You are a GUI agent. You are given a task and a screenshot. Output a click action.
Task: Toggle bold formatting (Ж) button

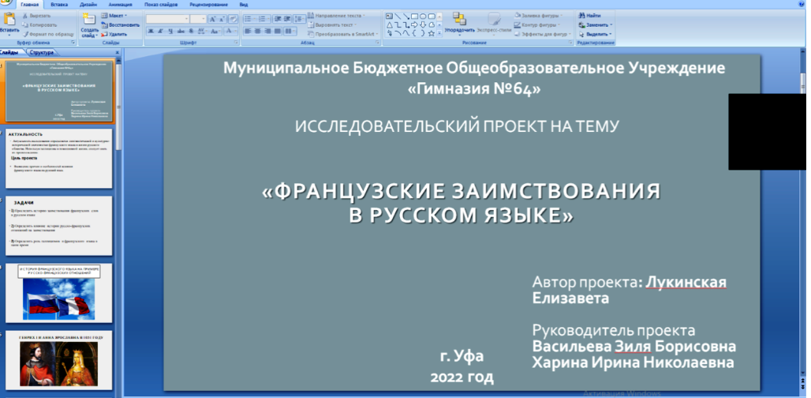click(150, 32)
